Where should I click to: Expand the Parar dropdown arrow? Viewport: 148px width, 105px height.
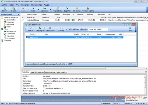pyautogui.click(x=38, y=9)
